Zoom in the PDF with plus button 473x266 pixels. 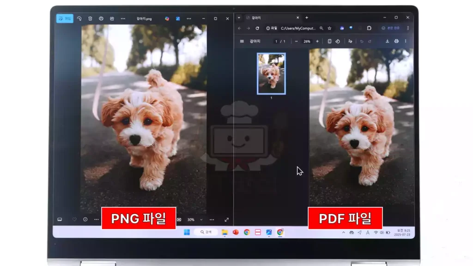coord(317,41)
